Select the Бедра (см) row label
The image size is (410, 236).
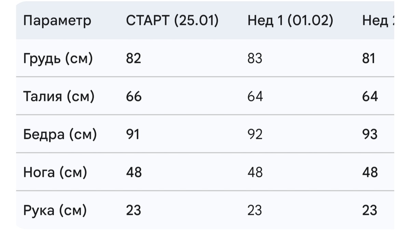pyautogui.click(x=60, y=135)
